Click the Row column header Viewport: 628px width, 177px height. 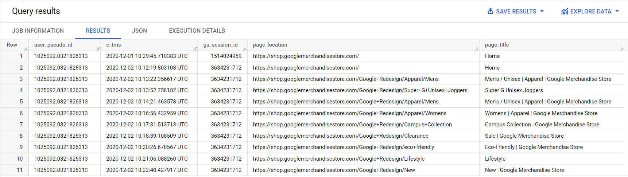click(12, 45)
